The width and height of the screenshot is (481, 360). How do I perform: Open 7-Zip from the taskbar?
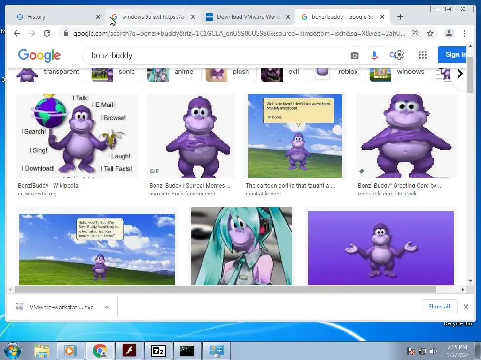coord(158,351)
